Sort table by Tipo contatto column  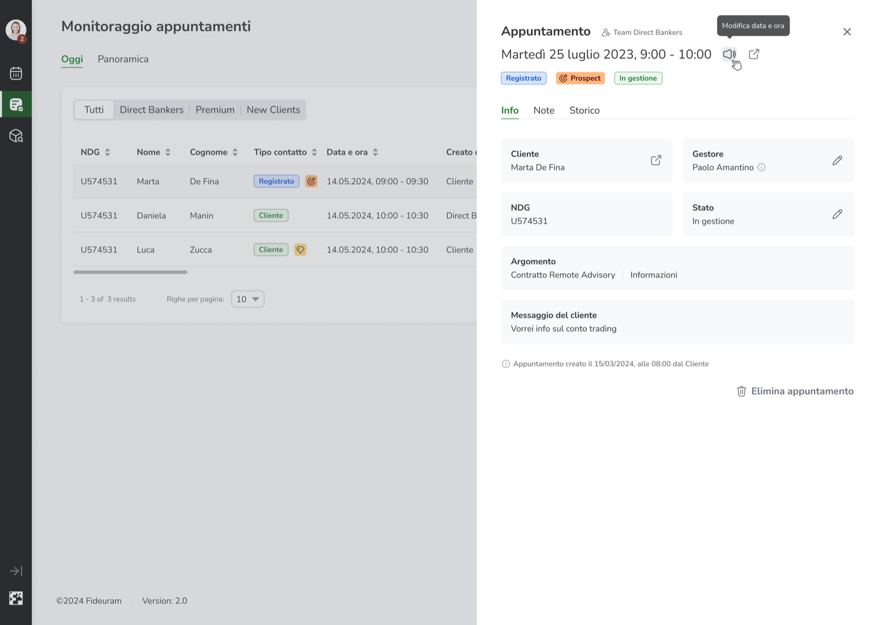coord(314,152)
